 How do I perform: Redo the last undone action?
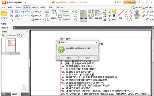coord(23,16)
